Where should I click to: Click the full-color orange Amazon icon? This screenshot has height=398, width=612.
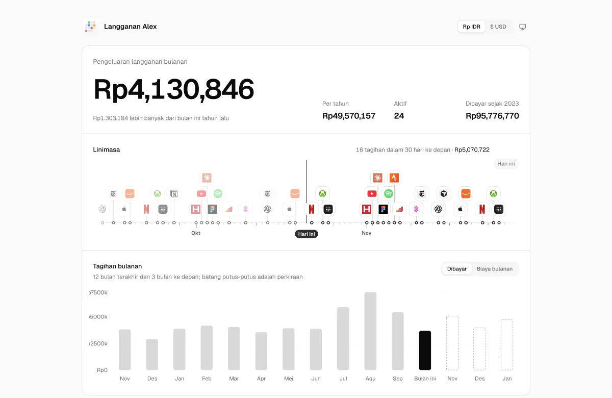click(x=466, y=194)
